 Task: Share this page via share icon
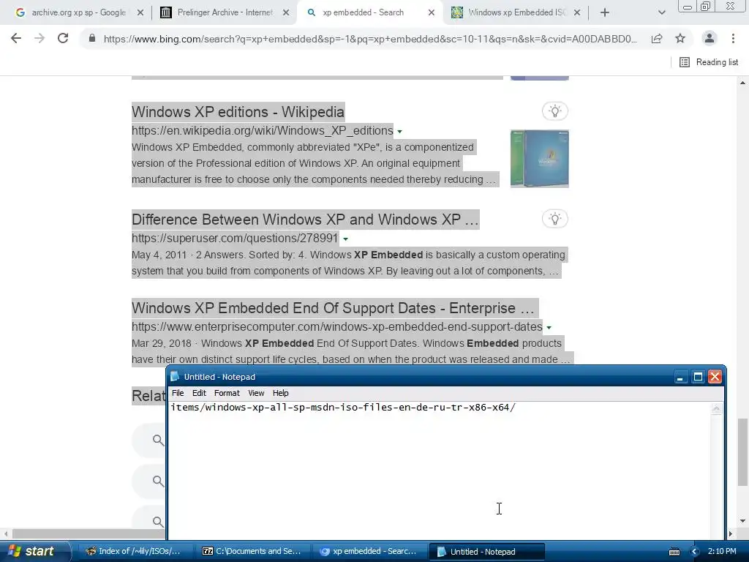pos(657,38)
